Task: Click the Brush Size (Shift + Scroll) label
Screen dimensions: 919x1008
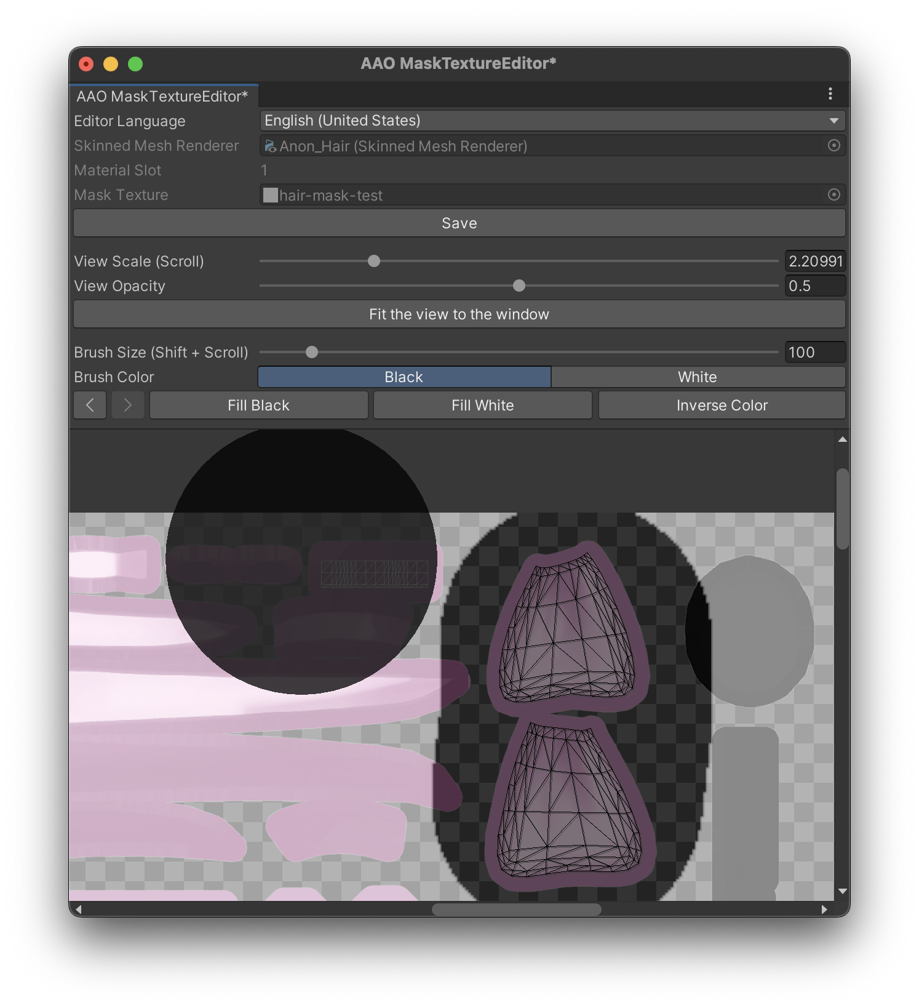Action: pyautogui.click(x=161, y=353)
